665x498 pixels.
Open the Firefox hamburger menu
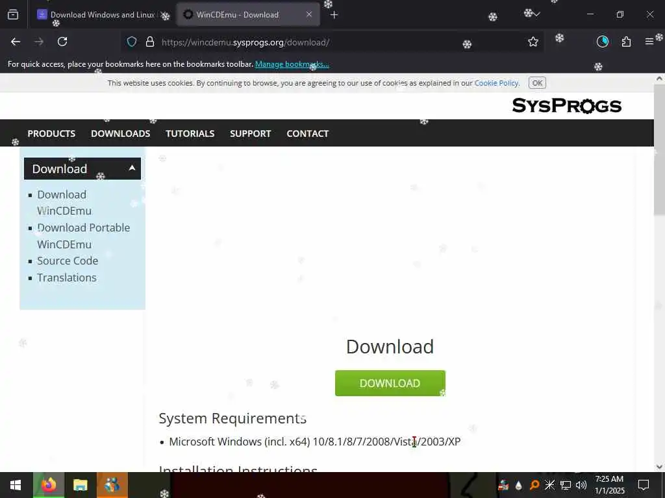click(649, 41)
